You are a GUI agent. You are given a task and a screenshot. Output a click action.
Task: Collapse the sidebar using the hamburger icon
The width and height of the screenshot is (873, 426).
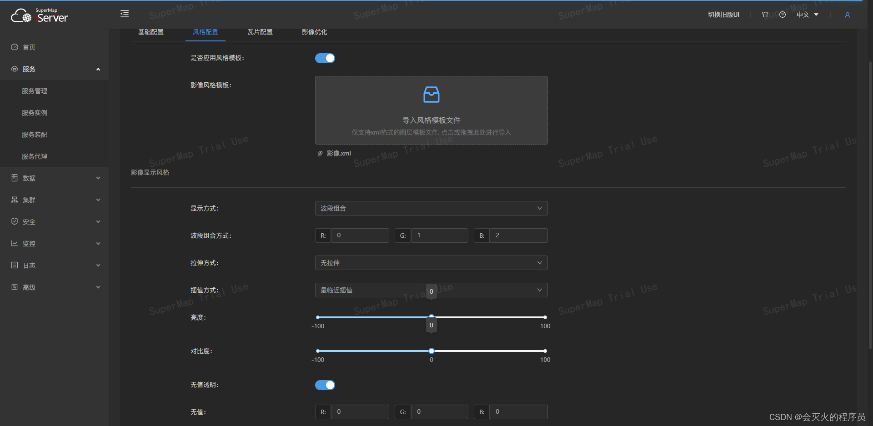[x=125, y=14]
